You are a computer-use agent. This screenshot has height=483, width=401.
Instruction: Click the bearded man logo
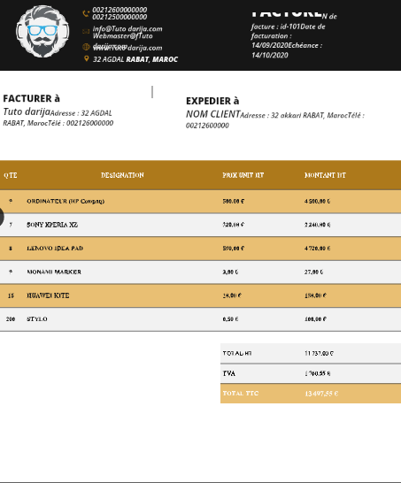[x=42, y=31]
